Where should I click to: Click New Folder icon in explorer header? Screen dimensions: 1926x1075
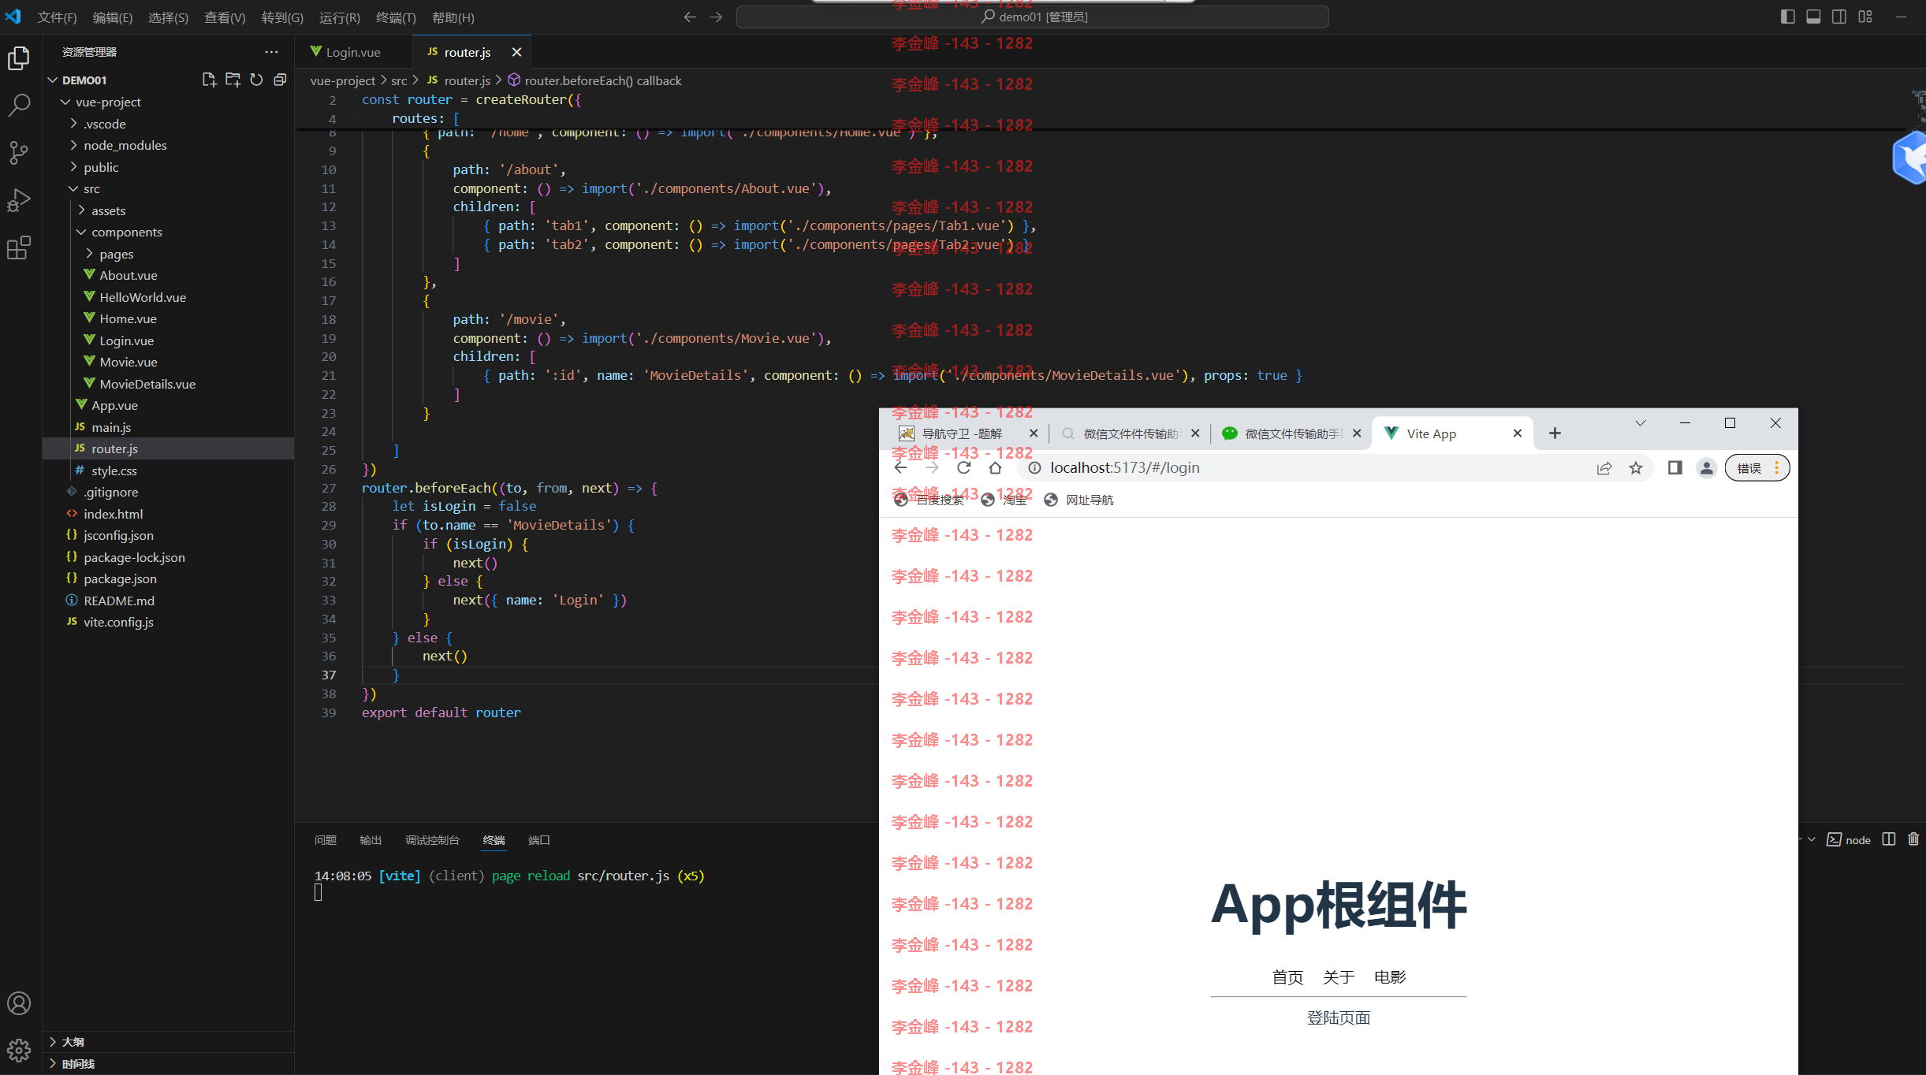pos(233,80)
